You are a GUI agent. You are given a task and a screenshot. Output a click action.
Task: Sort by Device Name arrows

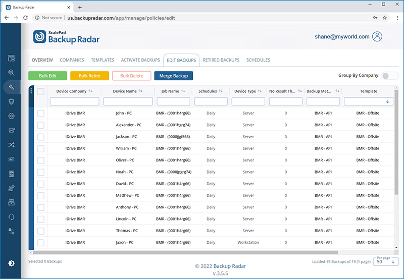pyautogui.click(x=140, y=91)
